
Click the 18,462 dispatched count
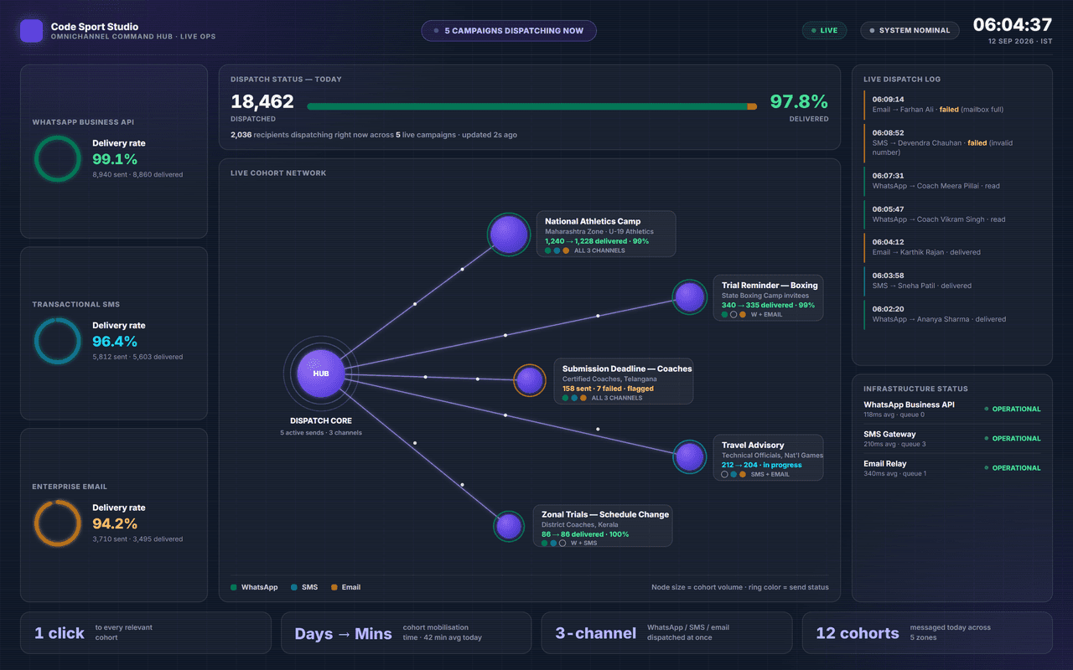262,101
